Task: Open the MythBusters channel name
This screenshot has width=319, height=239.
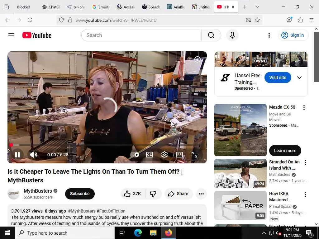Action: 38,191
